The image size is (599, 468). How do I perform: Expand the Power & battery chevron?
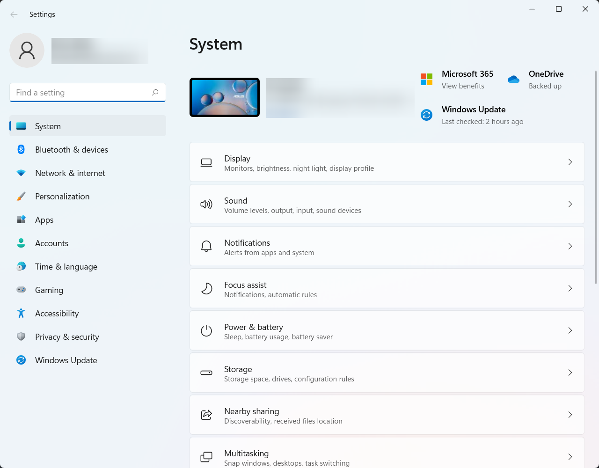[x=570, y=330]
